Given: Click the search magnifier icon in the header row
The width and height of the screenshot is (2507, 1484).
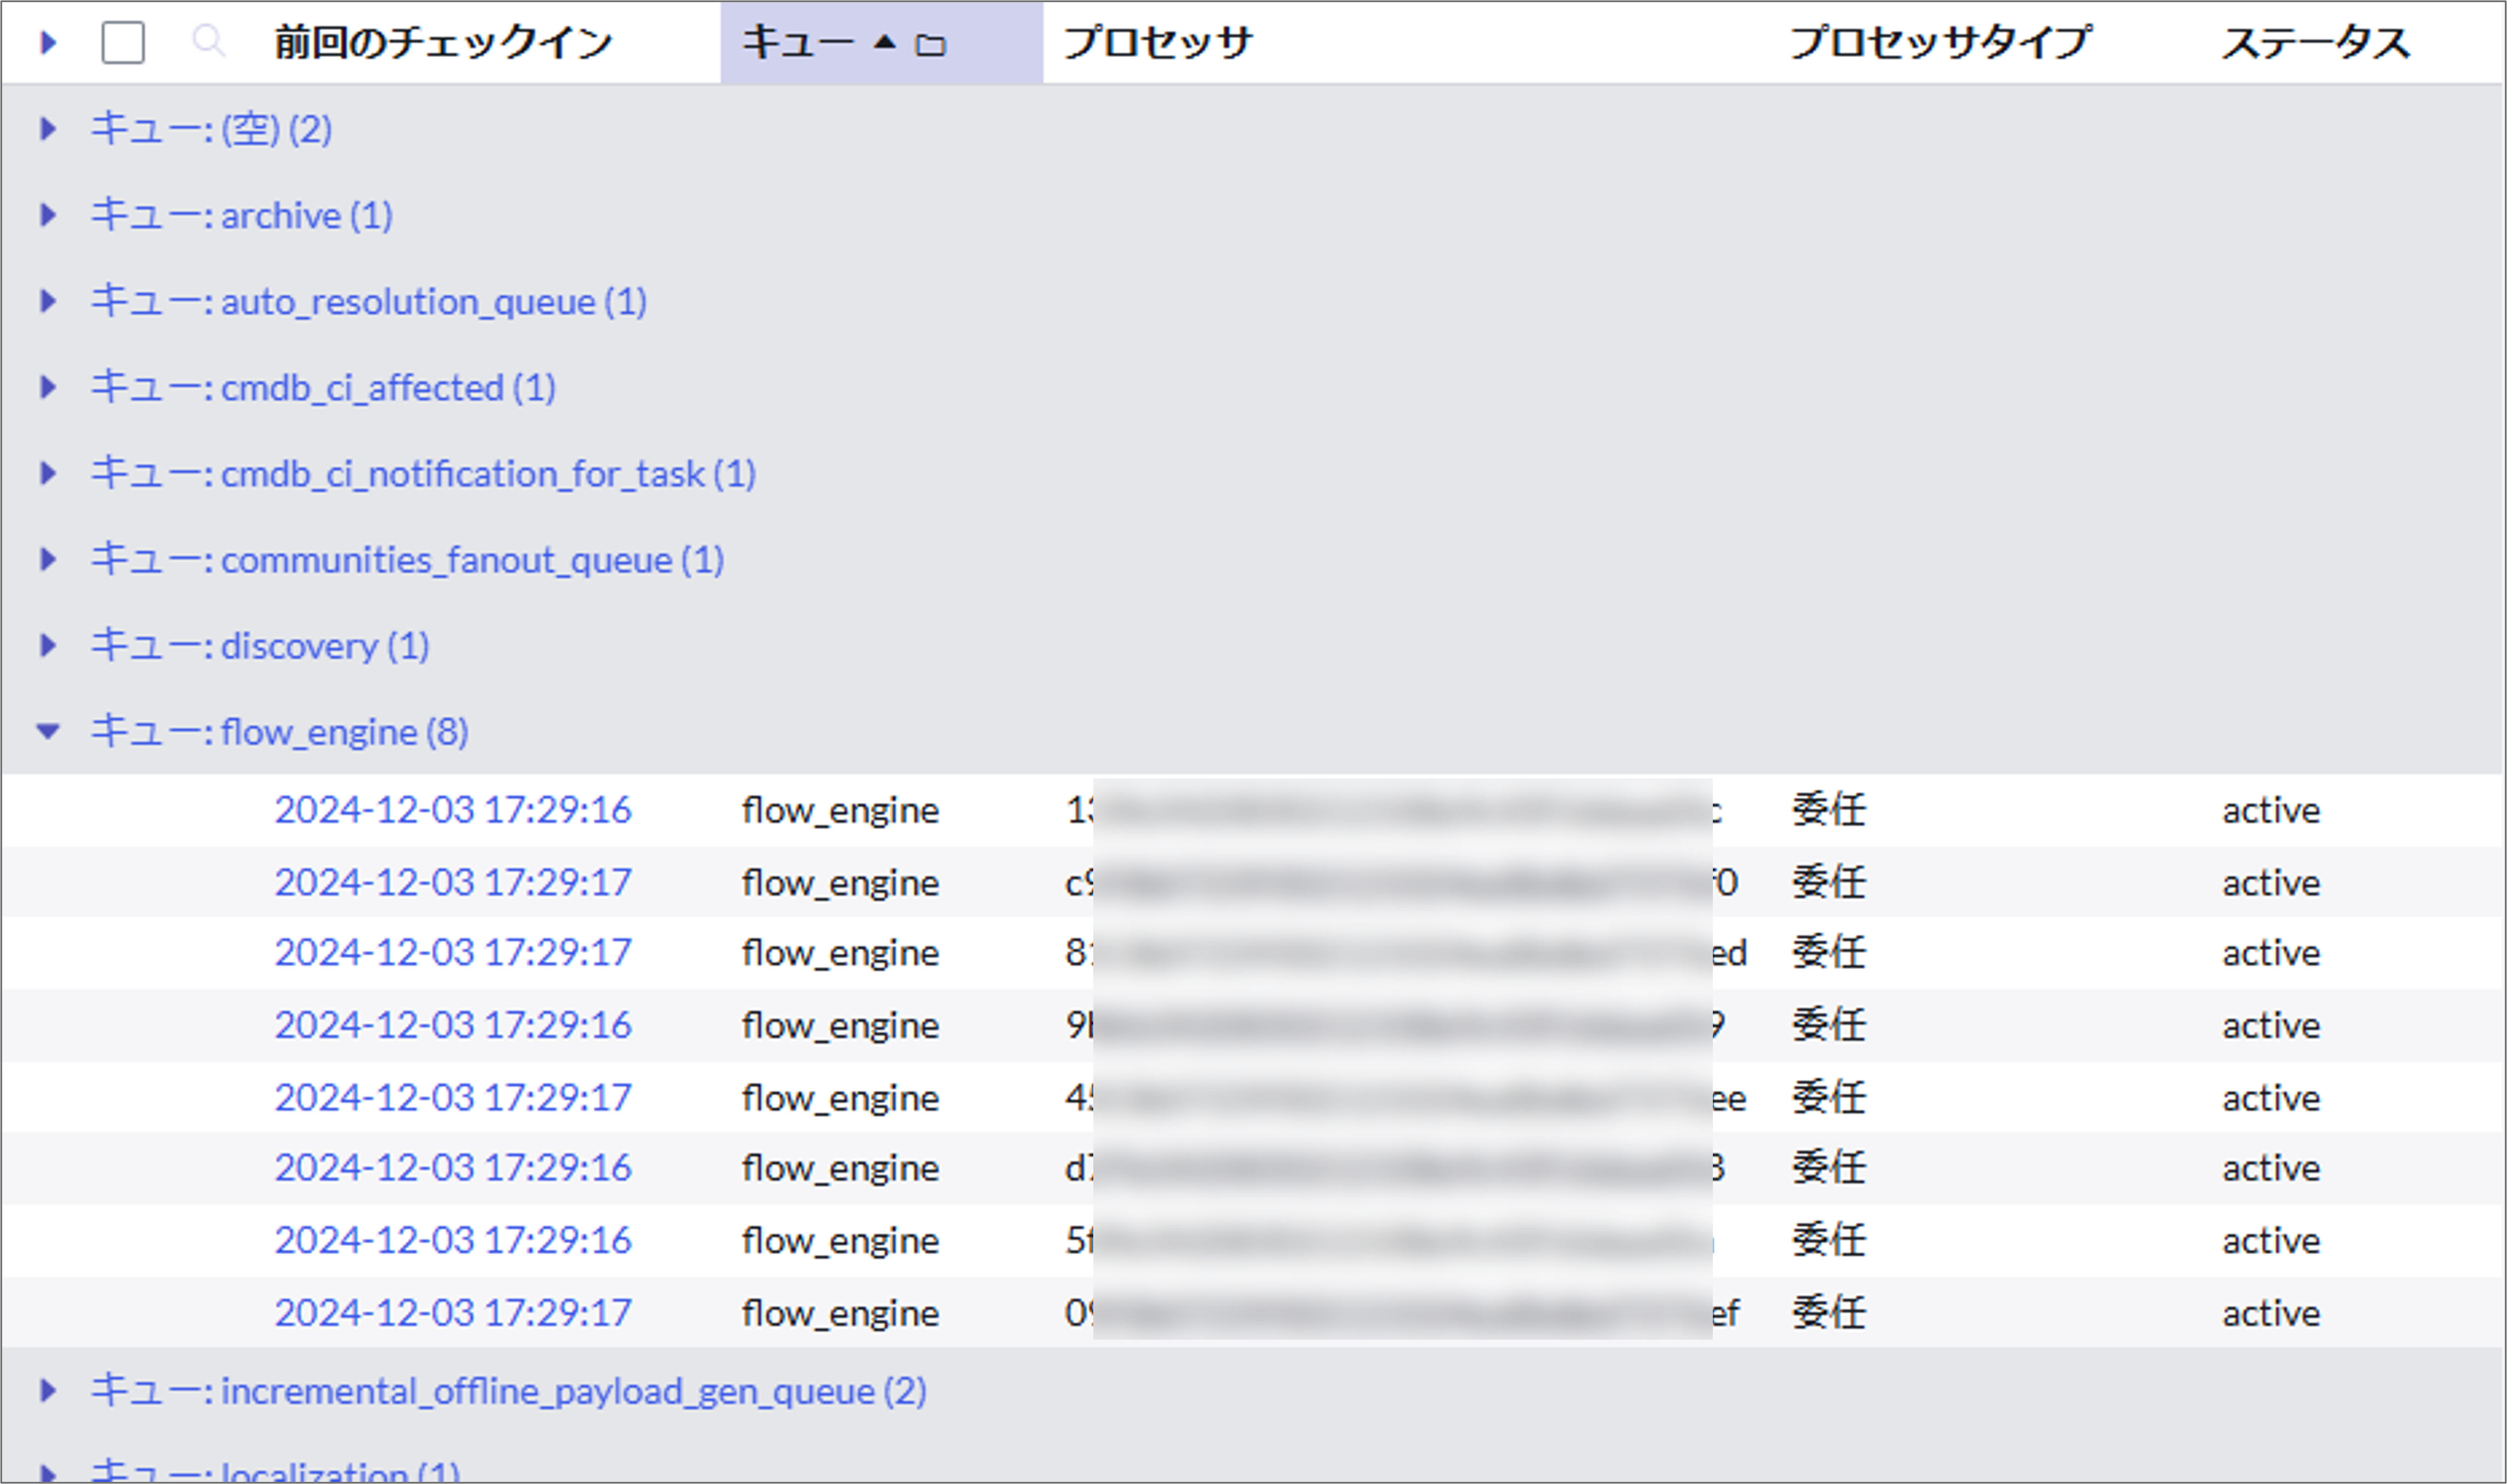Looking at the screenshot, I should click(x=209, y=42).
